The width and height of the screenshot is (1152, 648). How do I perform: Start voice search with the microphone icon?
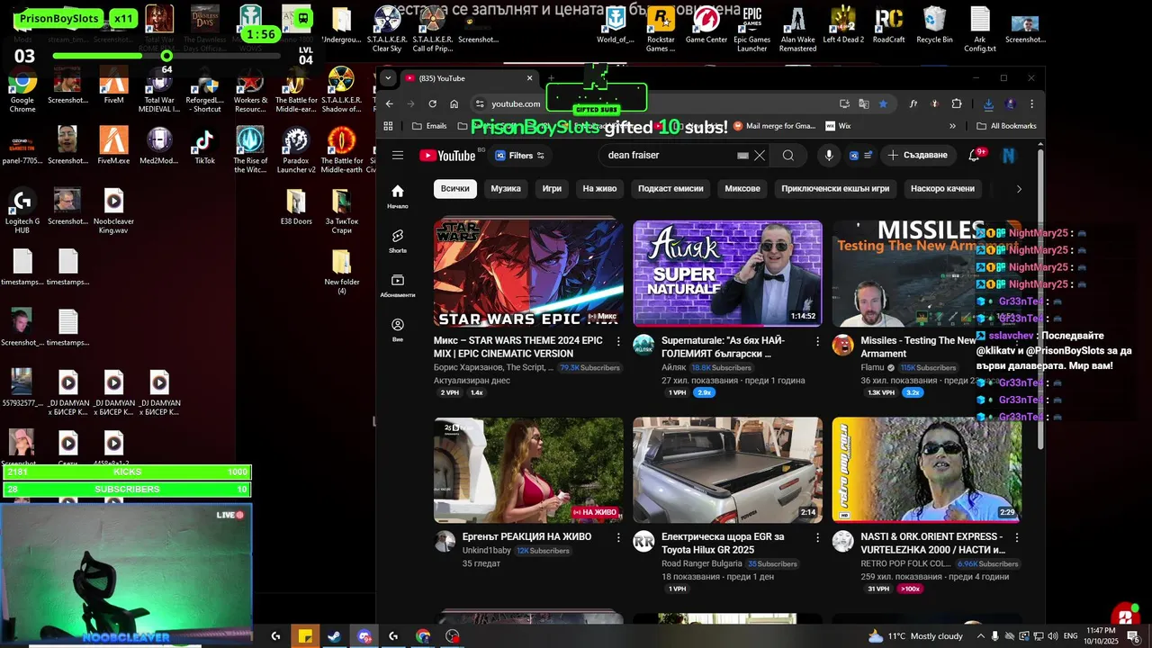click(x=829, y=156)
